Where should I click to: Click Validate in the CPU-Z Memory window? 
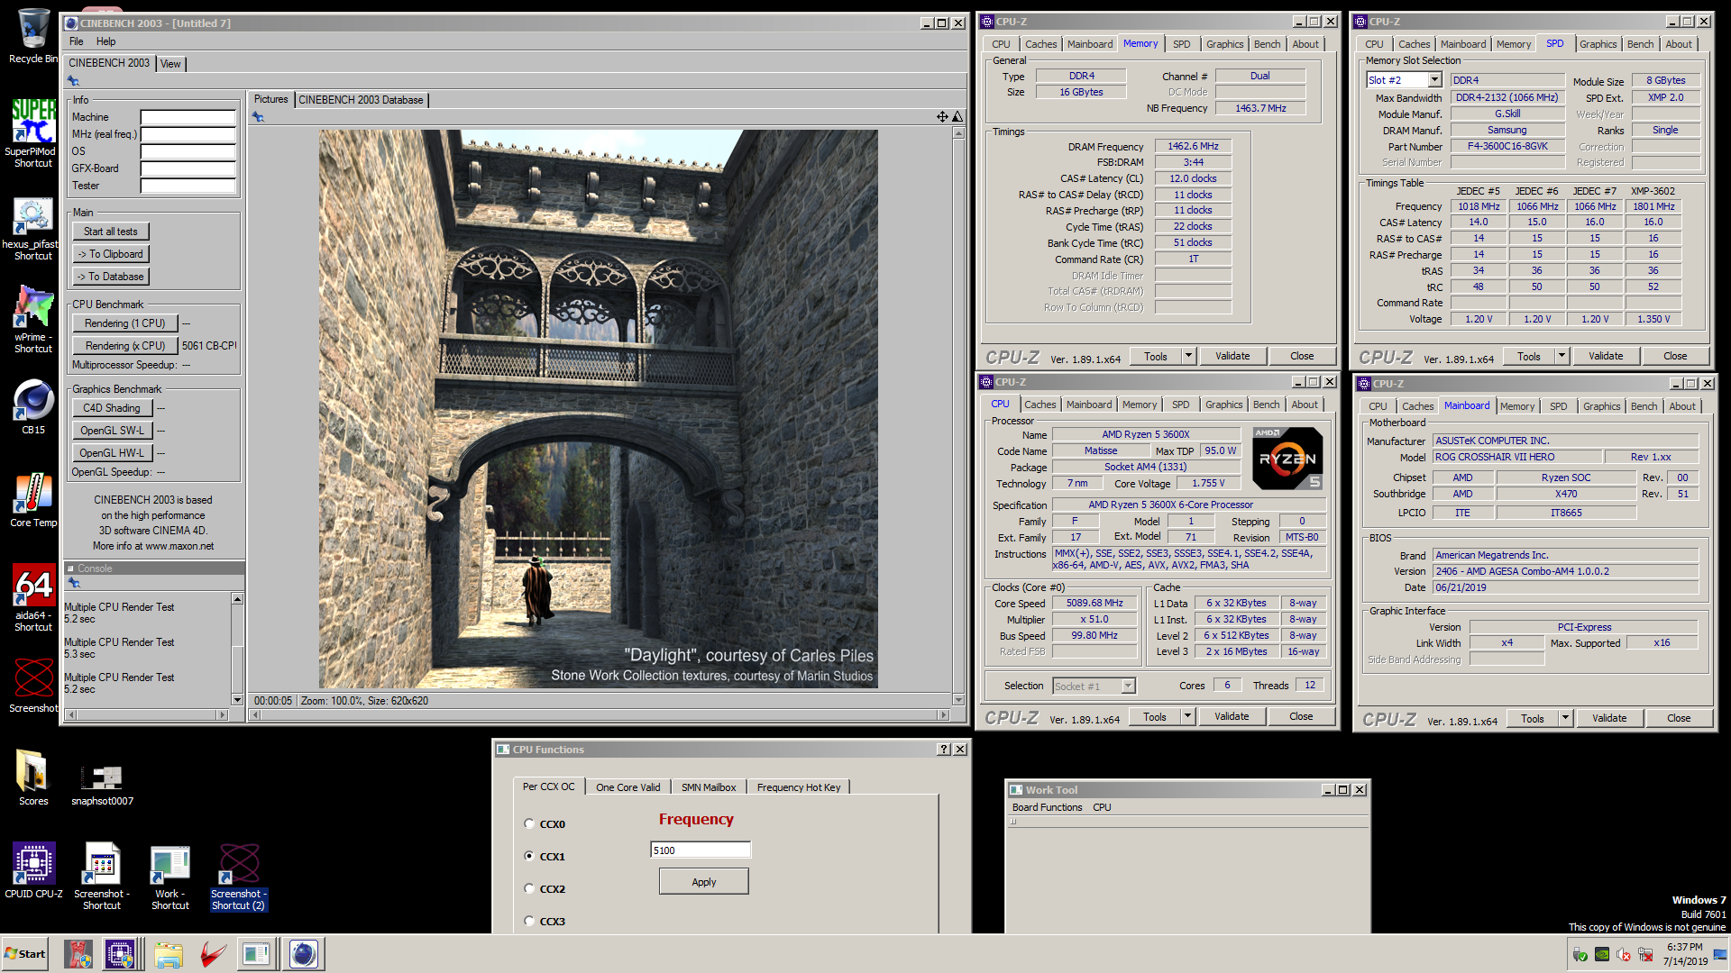[x=1232, y=356]
